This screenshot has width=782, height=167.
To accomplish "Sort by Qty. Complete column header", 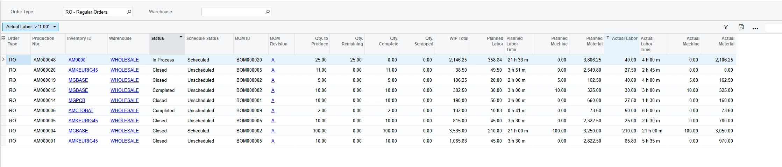I will tap(382, 44).
